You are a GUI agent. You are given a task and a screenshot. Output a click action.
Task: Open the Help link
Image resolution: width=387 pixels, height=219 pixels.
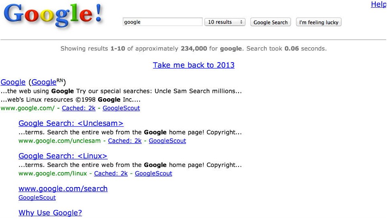coord(379,4)
